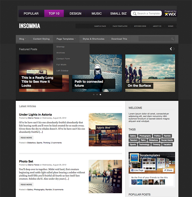192x197 pixels.
Task: Open the POPULAR tab
Action: (x=31, y=13)
